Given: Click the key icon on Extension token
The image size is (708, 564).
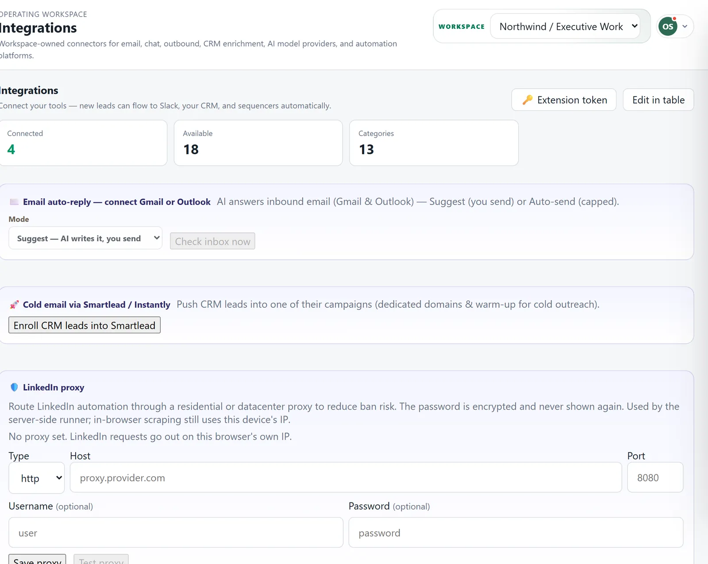Looking at the screenshot, I should pos(527,100).
